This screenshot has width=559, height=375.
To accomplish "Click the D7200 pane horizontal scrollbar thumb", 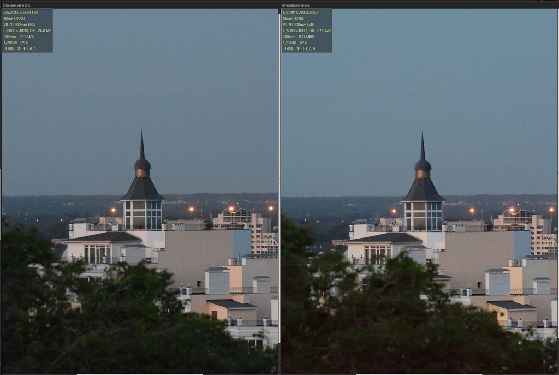I will point(140,374).
